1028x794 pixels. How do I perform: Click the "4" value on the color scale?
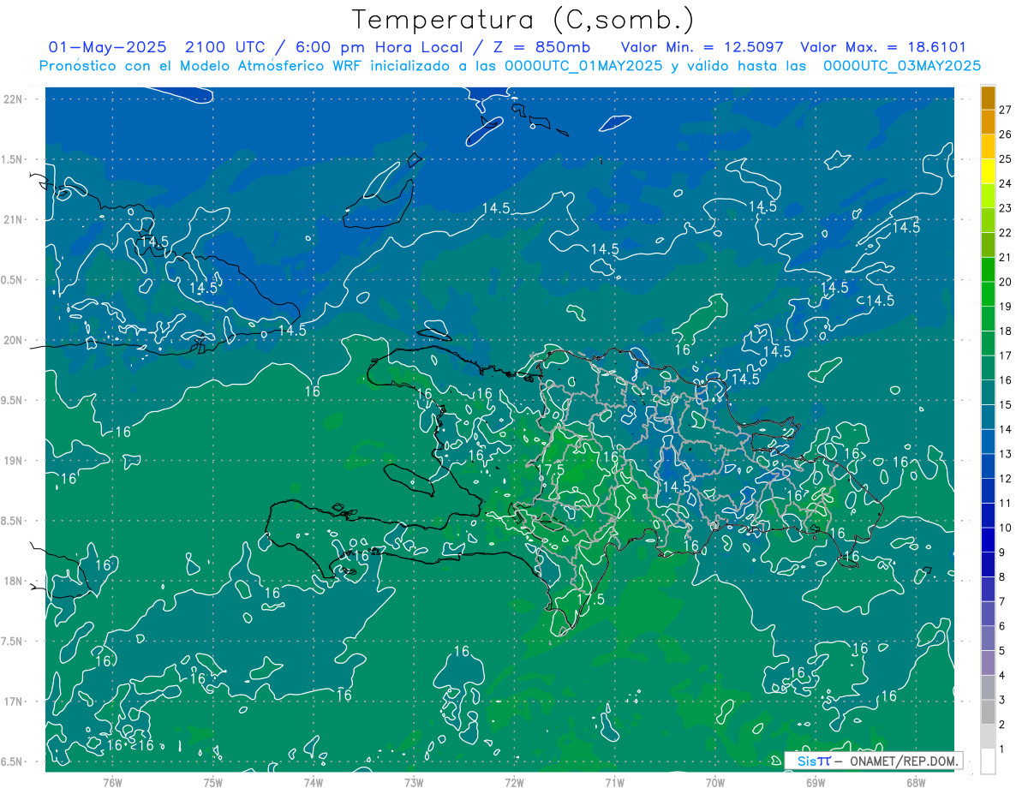pyautogui.click(x=1002, y=676)
